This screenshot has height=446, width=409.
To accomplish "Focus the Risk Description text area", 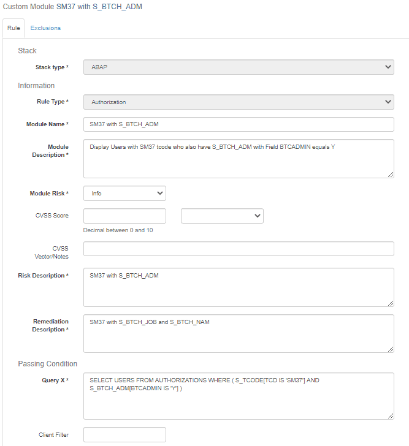I will click(x=239, y=287).
